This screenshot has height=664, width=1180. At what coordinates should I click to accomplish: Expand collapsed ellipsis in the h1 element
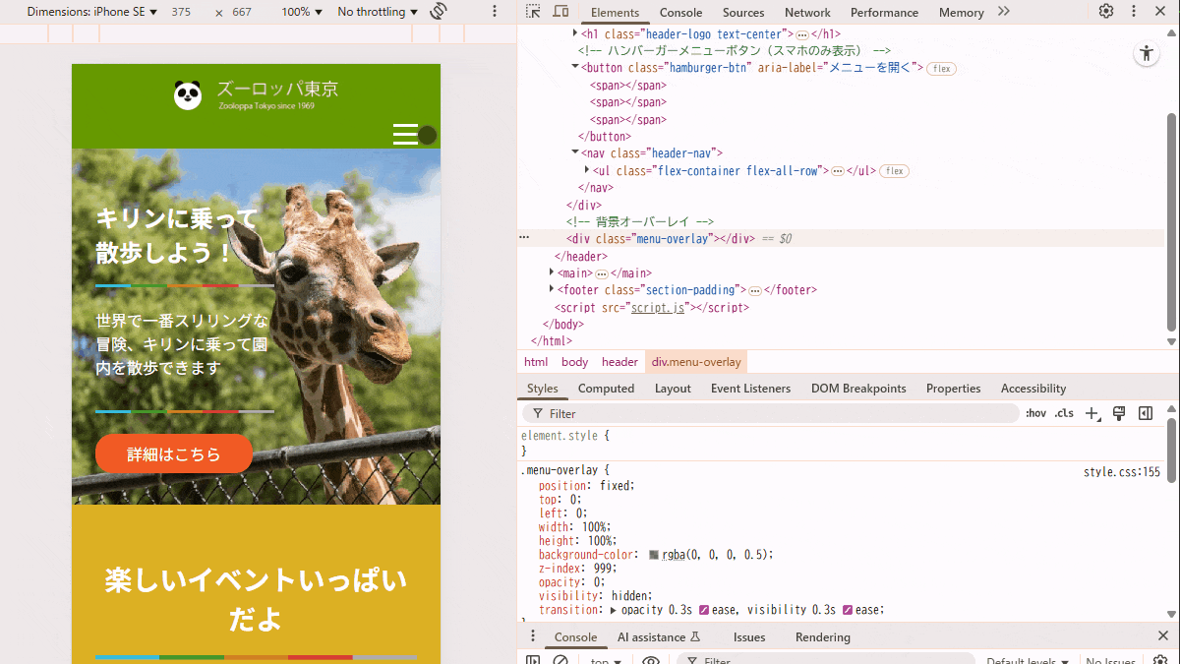(802, 34)
